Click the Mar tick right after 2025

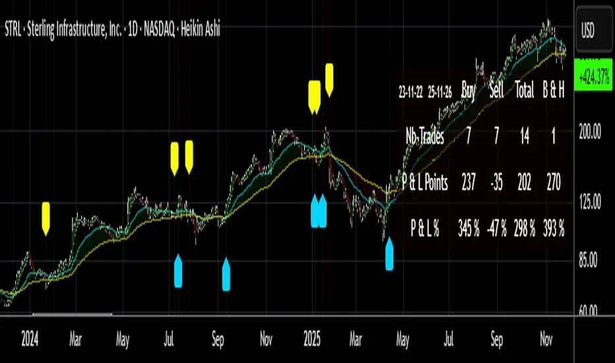(356, 339)
